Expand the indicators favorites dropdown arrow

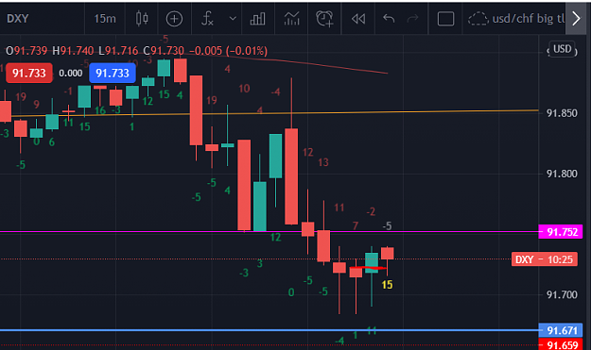233,19
